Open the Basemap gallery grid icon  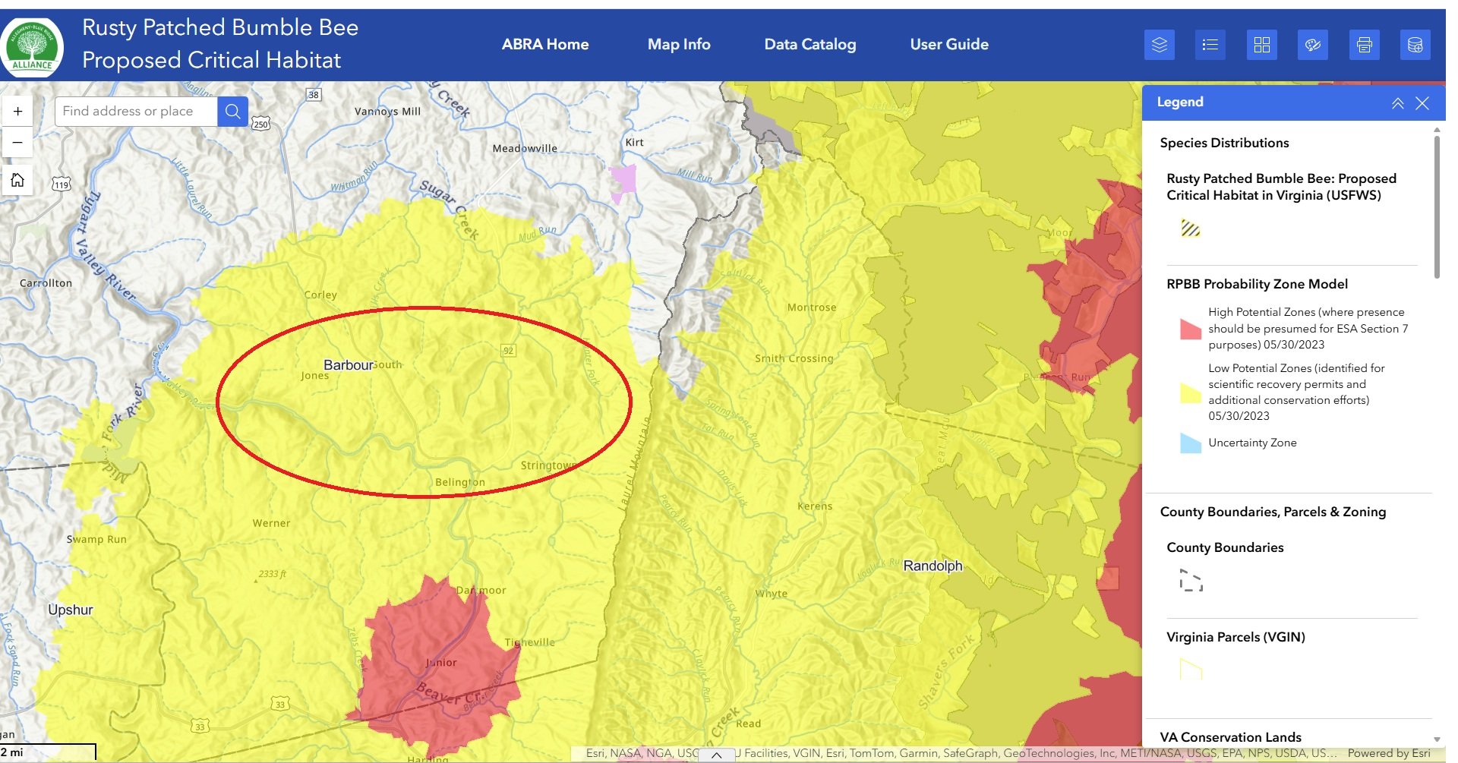pyautogui.click(x=1261, y=45)
